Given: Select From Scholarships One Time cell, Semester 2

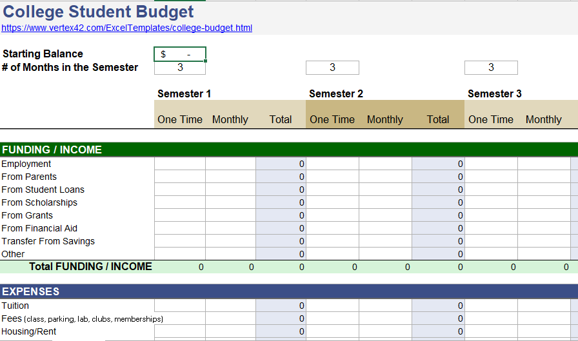Looking at the screenshot, I should [332, 202].
